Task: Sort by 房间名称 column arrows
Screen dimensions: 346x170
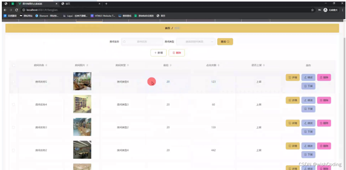Action: point(46,65)
